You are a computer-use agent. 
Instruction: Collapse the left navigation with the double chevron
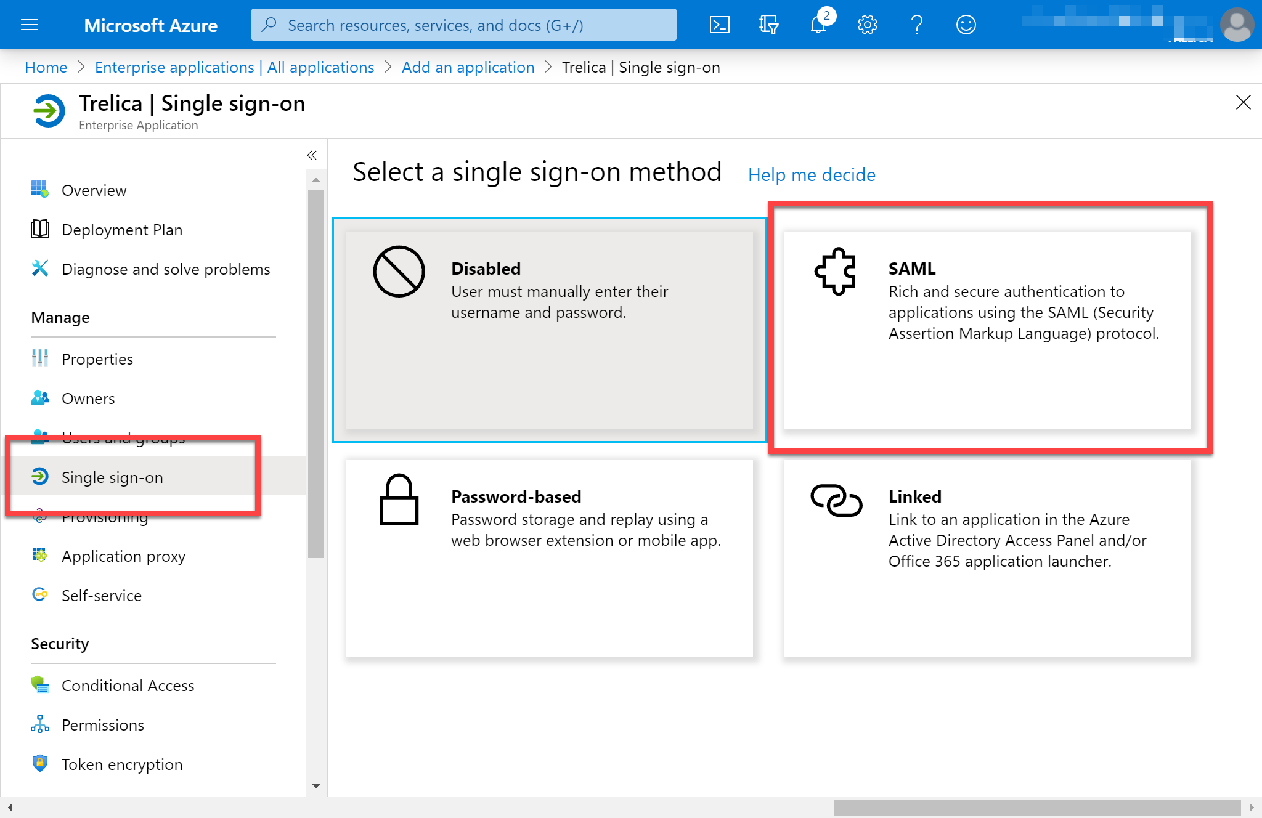(x=312, y=155)
